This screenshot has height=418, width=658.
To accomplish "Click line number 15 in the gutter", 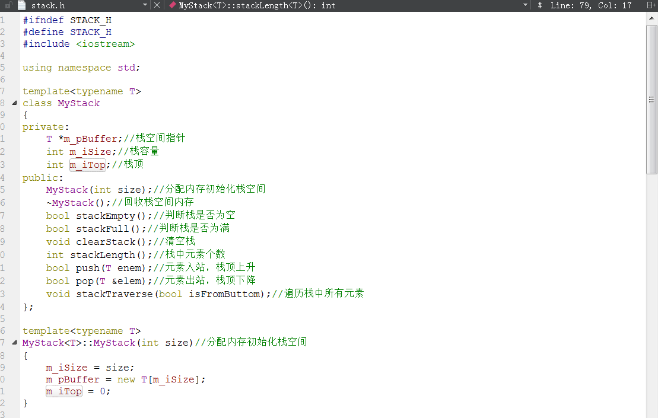I will (x=4, y=190).
